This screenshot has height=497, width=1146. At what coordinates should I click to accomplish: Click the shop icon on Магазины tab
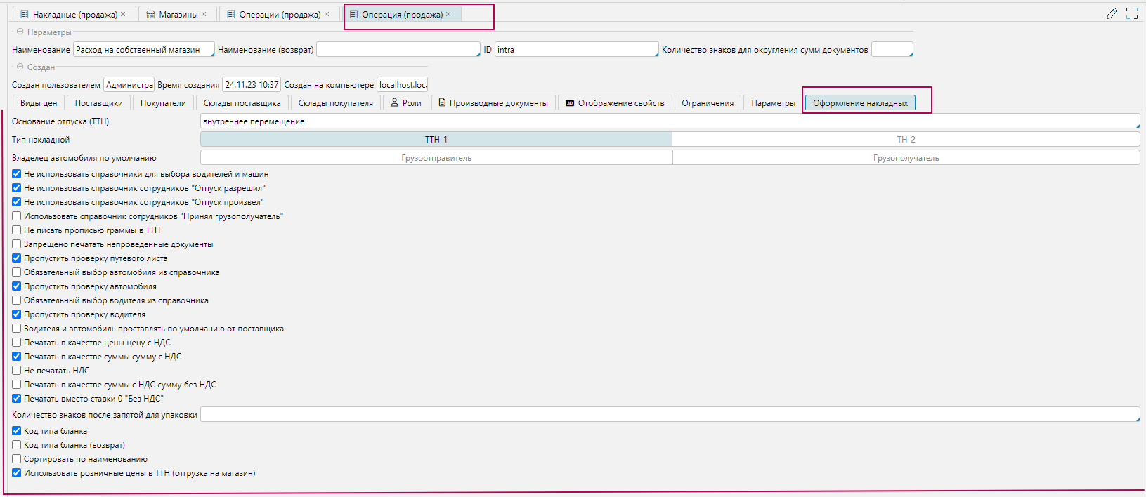[150, 14]
